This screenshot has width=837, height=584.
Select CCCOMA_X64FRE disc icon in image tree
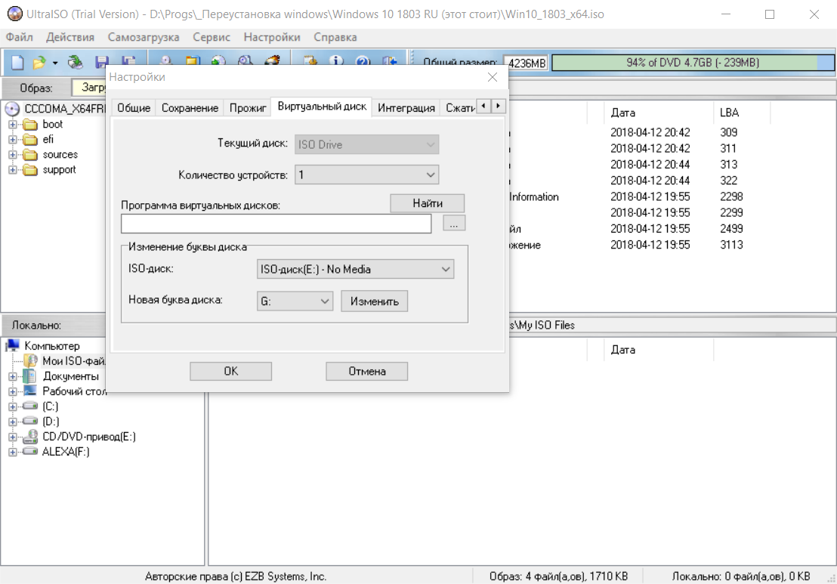[x=12, y=109]
